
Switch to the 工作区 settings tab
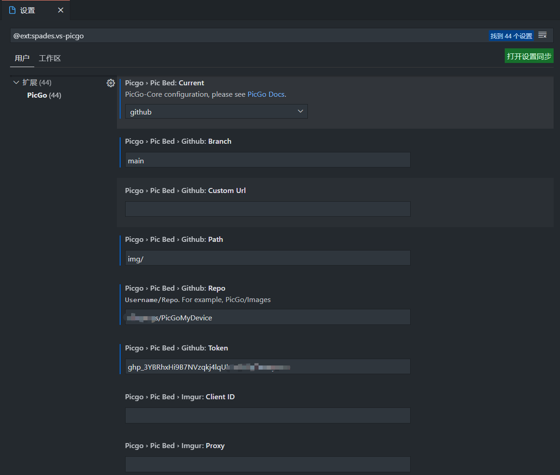coord(50,58)
